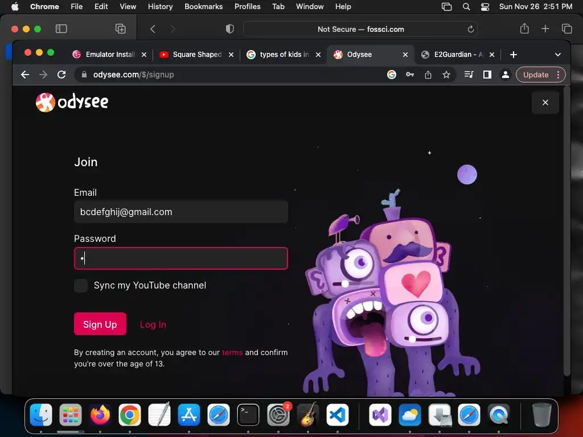Close the Square Shaped tab
The width and height of the screenshot is (583, 437).
[x=231, y=55]
